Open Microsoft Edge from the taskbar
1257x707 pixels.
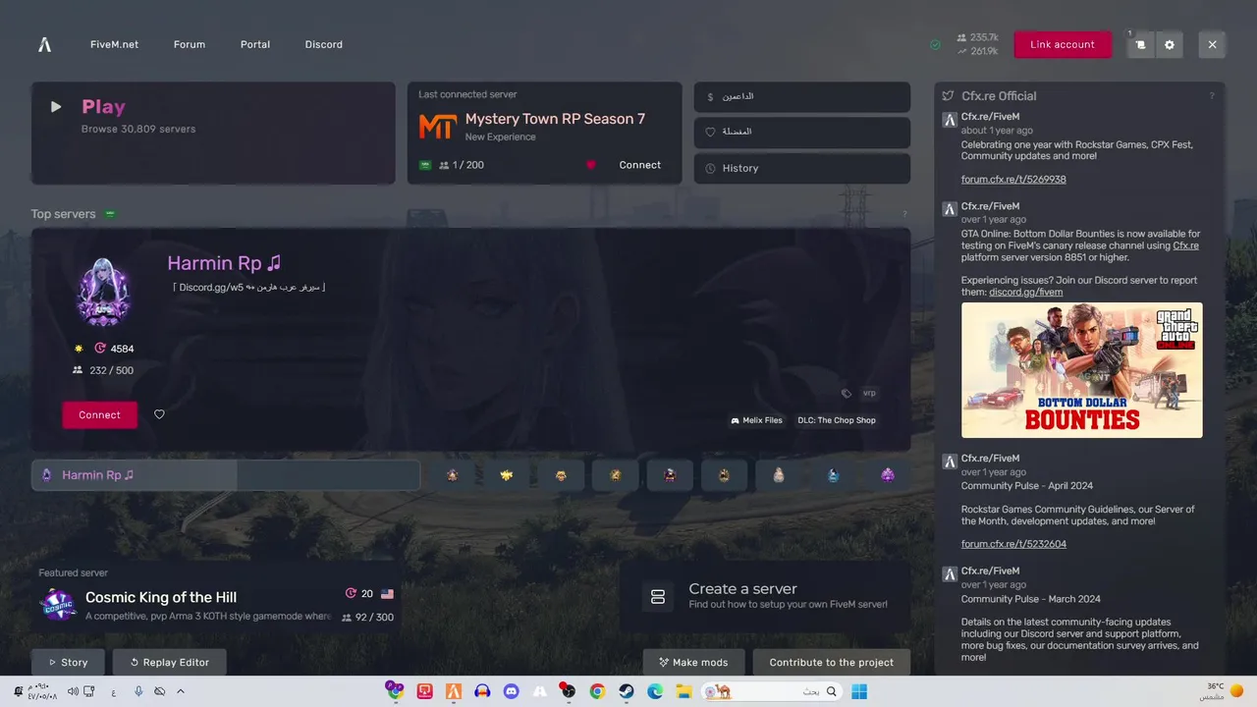click(x=655, y=691)
